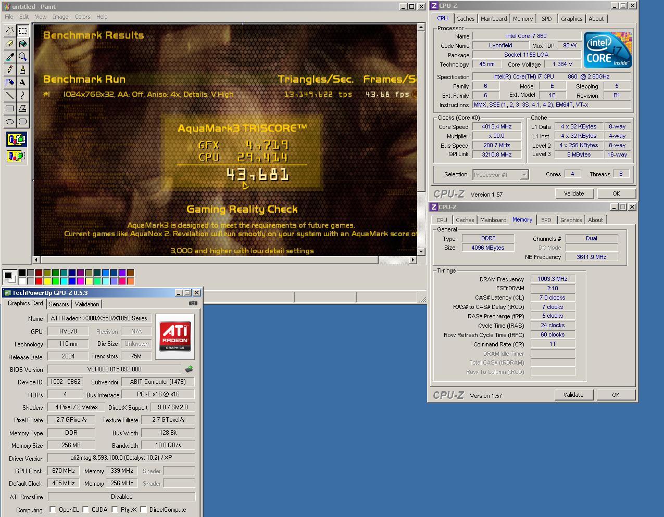664x517 pixels.
Task: Select the Ellipse tool in Paint
Action: [10, 121]
